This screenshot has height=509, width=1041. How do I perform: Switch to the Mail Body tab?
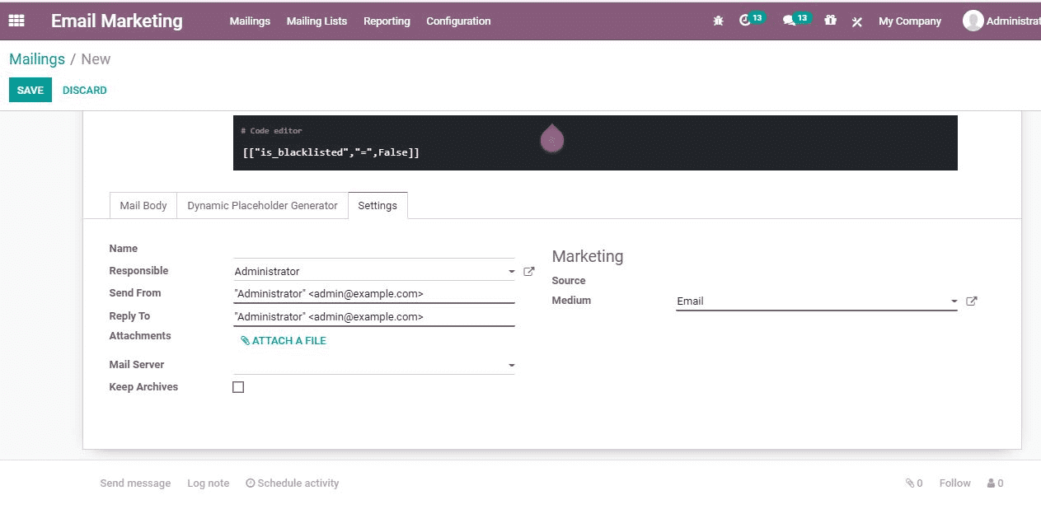[143, 206]
